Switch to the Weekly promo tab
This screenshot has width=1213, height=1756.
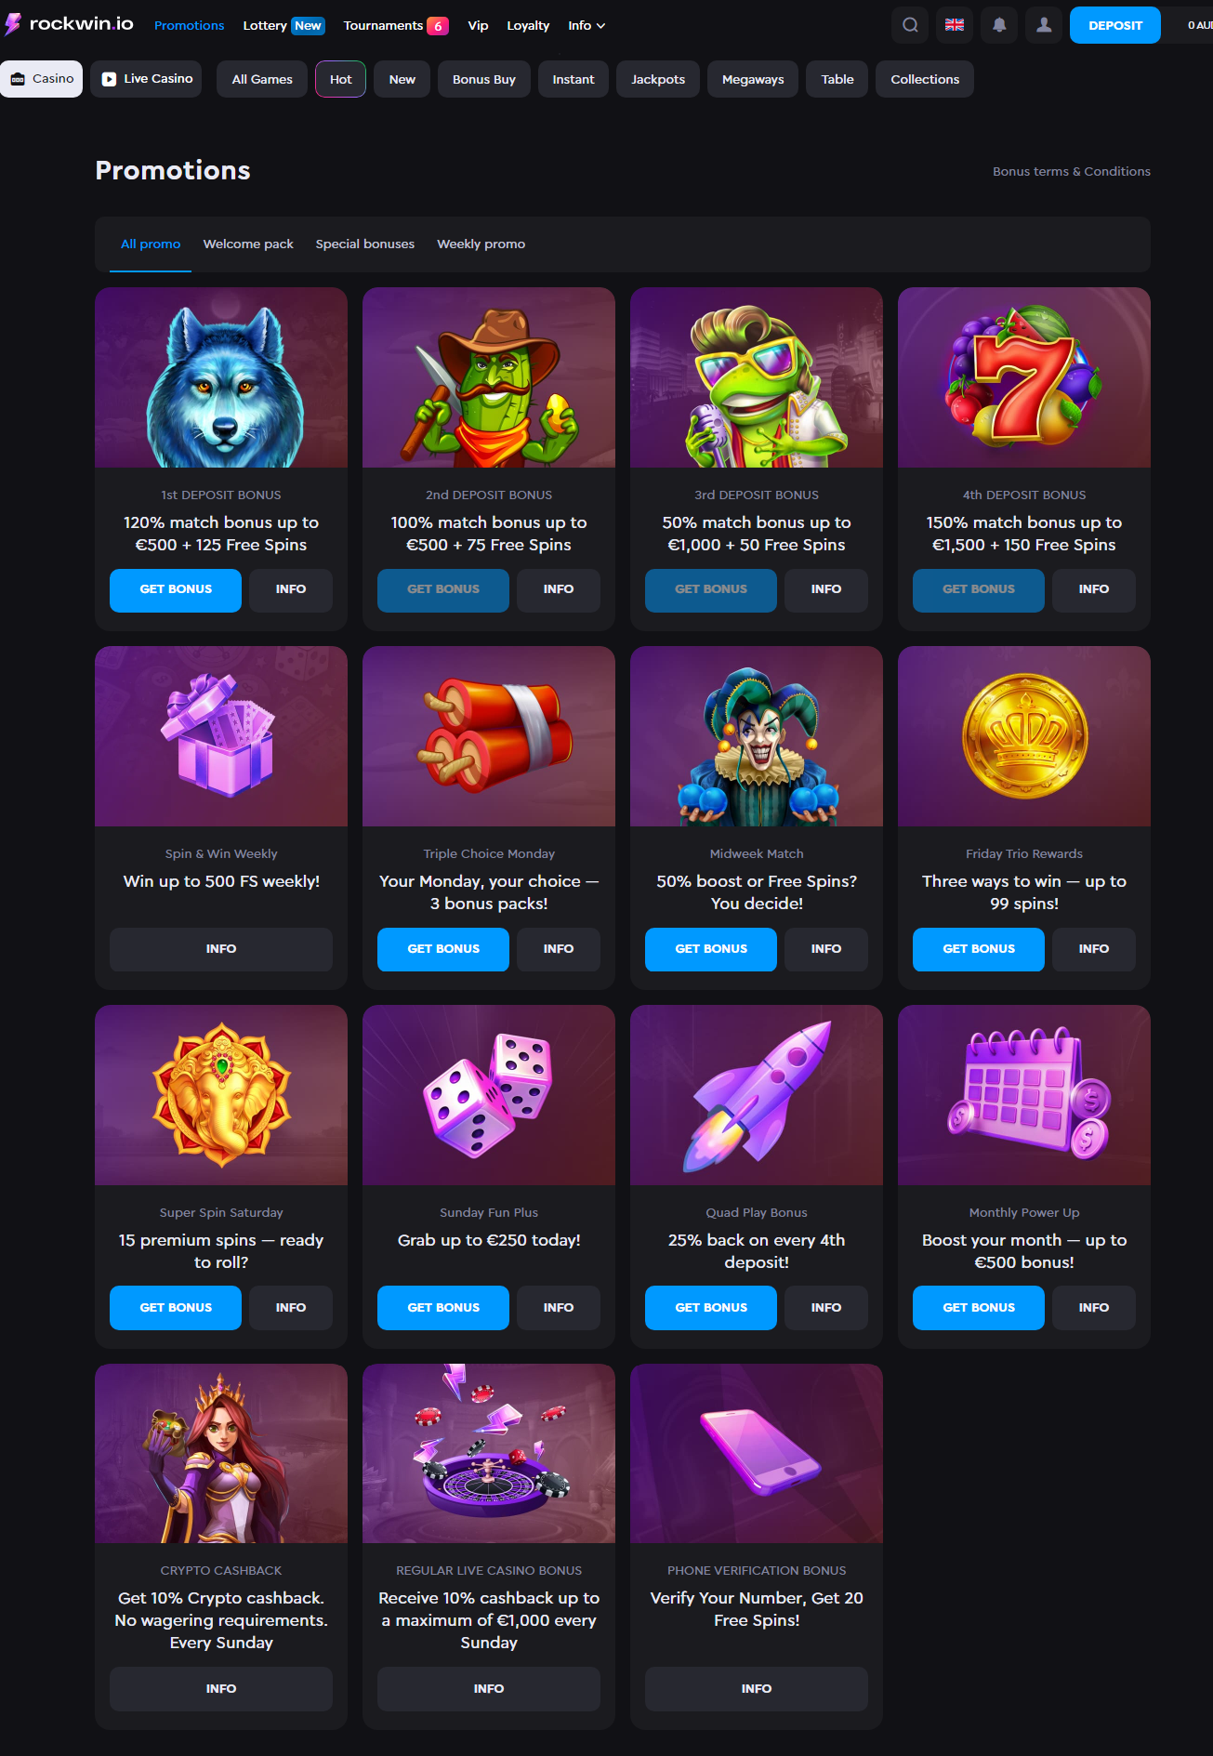click(x=481, y=244)
